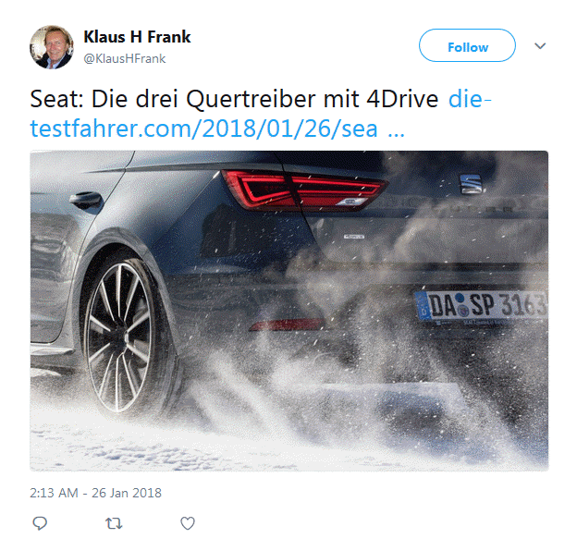Open Klaus H Frank's profile picture
The width and height of the screenshot is (577, 551).
point(52,47)
